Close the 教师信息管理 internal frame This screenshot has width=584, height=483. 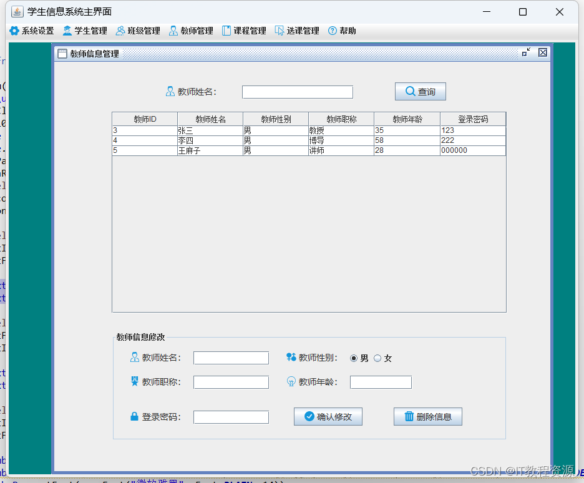tap(543, 52)
